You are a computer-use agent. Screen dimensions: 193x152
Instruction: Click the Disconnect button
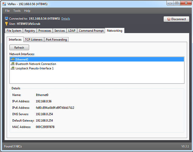(x=176, y=19)
